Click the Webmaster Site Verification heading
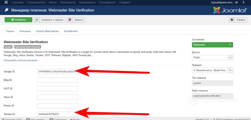Image resolution: width=251 pixels, height=120 pixels. (x=26, y=42)
